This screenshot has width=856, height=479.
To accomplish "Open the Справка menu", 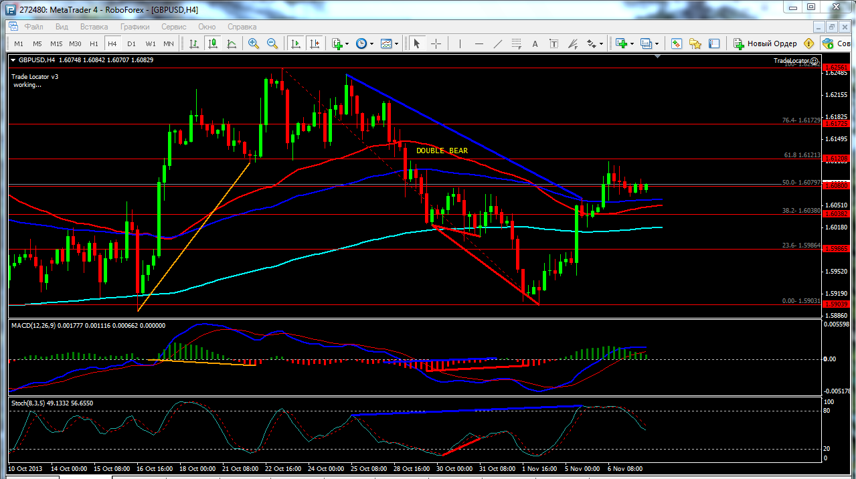I will click(242, 27).
